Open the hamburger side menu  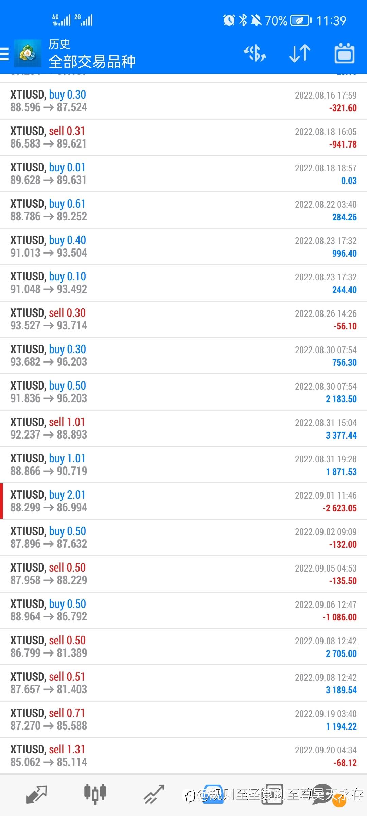(x=5, y=54)
